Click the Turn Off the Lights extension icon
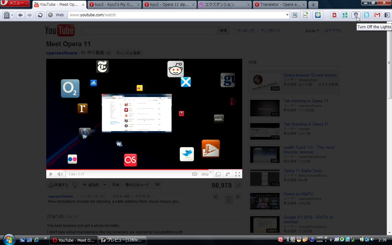The image size is (392, 245). click(356, 15)
